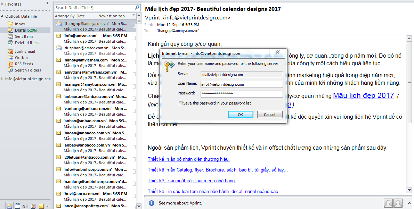Click envelope icon of 'anbaocare@anbao.com.vn' message
414x209 pixels.
59,97
